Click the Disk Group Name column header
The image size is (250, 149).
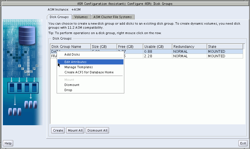coord(70,46)
